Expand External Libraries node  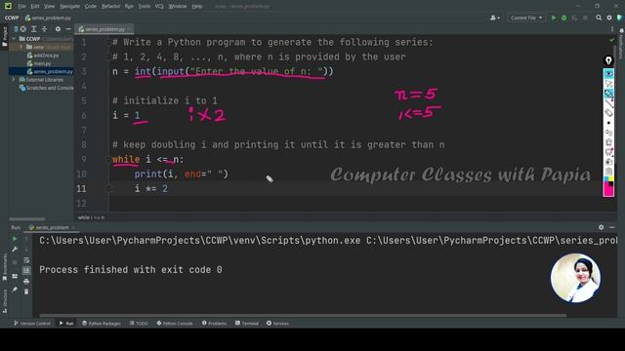click(x=14, y=80)
